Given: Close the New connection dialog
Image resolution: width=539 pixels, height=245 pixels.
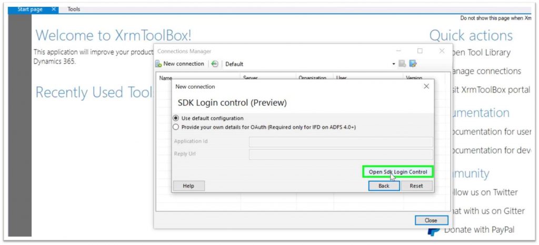Looking at the screenshot, I should point(426,86).
